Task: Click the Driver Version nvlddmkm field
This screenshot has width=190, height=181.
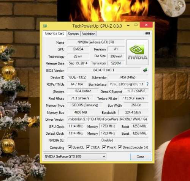Action: [x=108, y=119]
